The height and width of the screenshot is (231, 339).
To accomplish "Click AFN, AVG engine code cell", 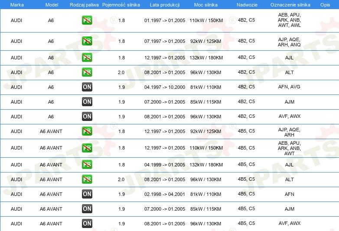I will 289,87.
